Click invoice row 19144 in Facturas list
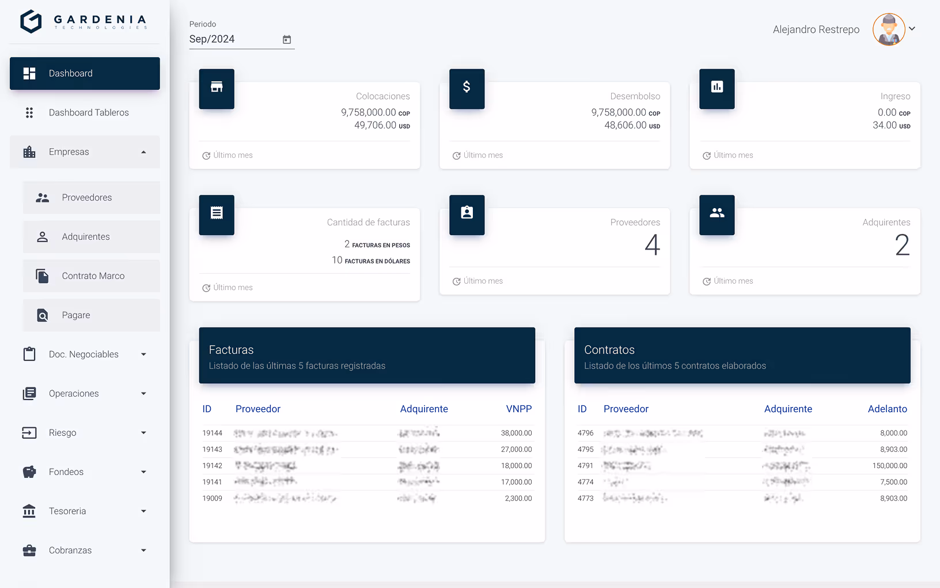 pyautogui.click(x=366, y=433)
